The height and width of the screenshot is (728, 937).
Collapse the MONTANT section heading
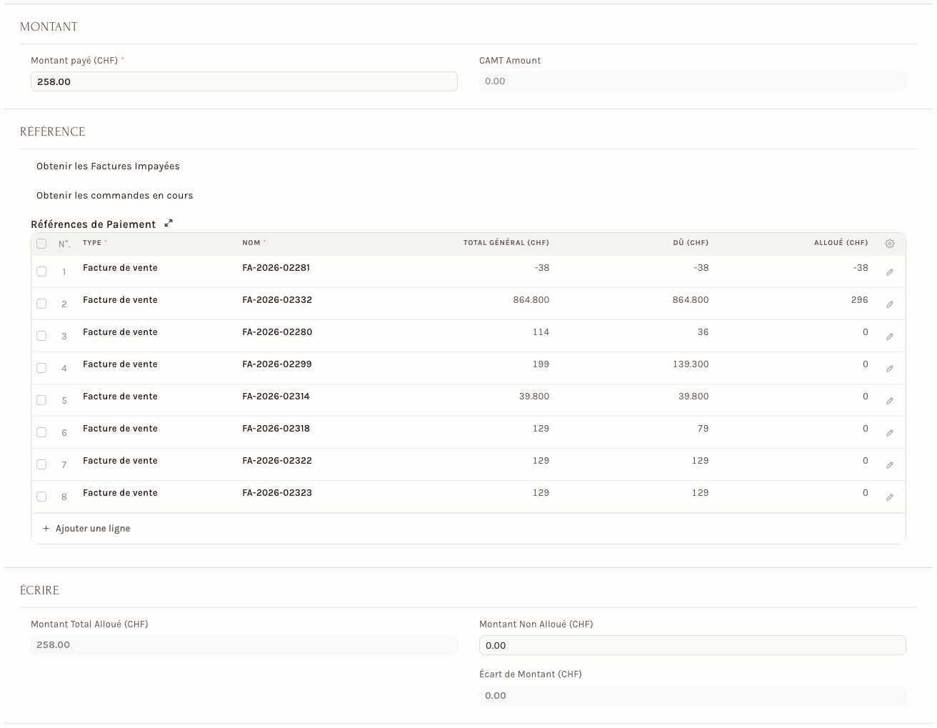(49, 27)
